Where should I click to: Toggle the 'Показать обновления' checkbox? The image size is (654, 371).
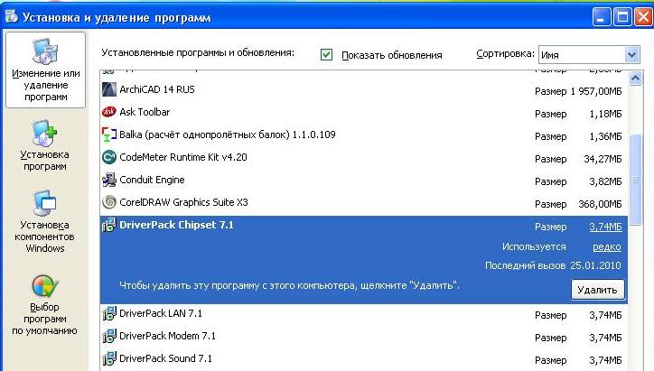pyautogui.click(x=327, y=55)
